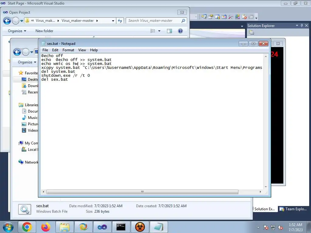Open the address bar history dropdown
This screenshot has height=233, width=311.
coord(113,21)
